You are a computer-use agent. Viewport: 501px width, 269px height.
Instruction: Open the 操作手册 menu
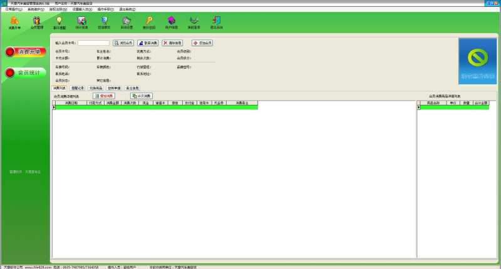[x=105, y=9]
